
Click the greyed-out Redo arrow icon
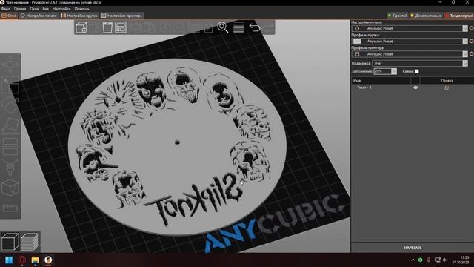click(x=268, y=28)
